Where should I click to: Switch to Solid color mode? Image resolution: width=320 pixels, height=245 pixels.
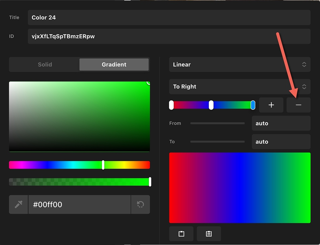coord(44,65)
